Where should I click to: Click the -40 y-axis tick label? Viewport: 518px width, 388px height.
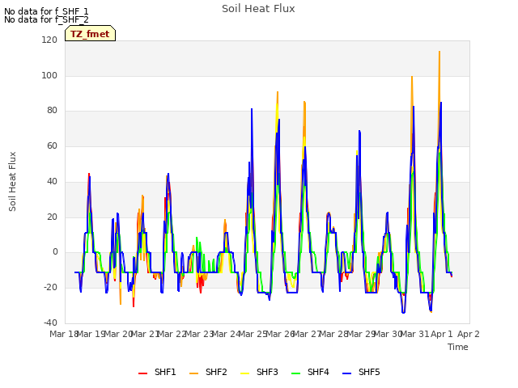tap(50, 323)
